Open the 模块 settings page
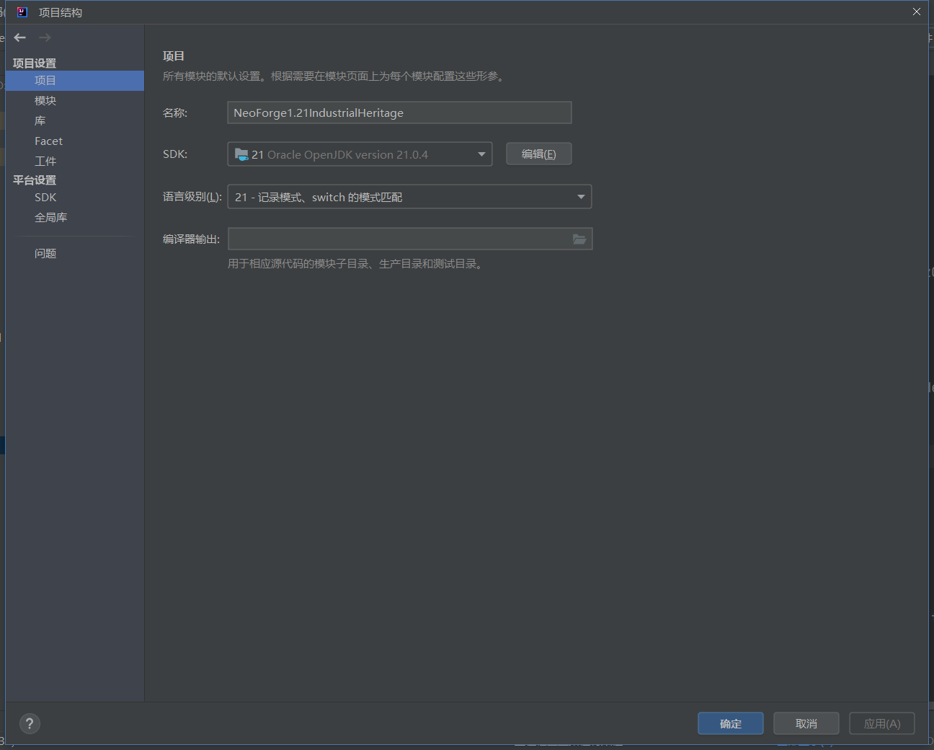Image resolution: width=934 pixels, height=750 pixels. [45, 101]
